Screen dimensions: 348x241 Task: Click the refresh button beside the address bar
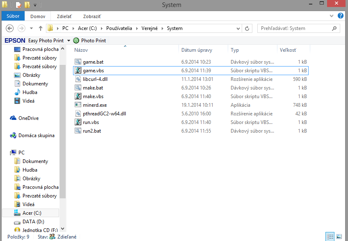coord(247,29)
